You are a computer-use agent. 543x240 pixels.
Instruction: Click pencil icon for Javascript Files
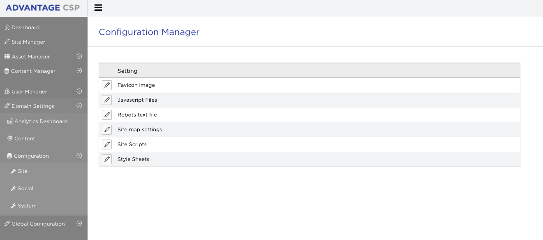tap(107, 100)
